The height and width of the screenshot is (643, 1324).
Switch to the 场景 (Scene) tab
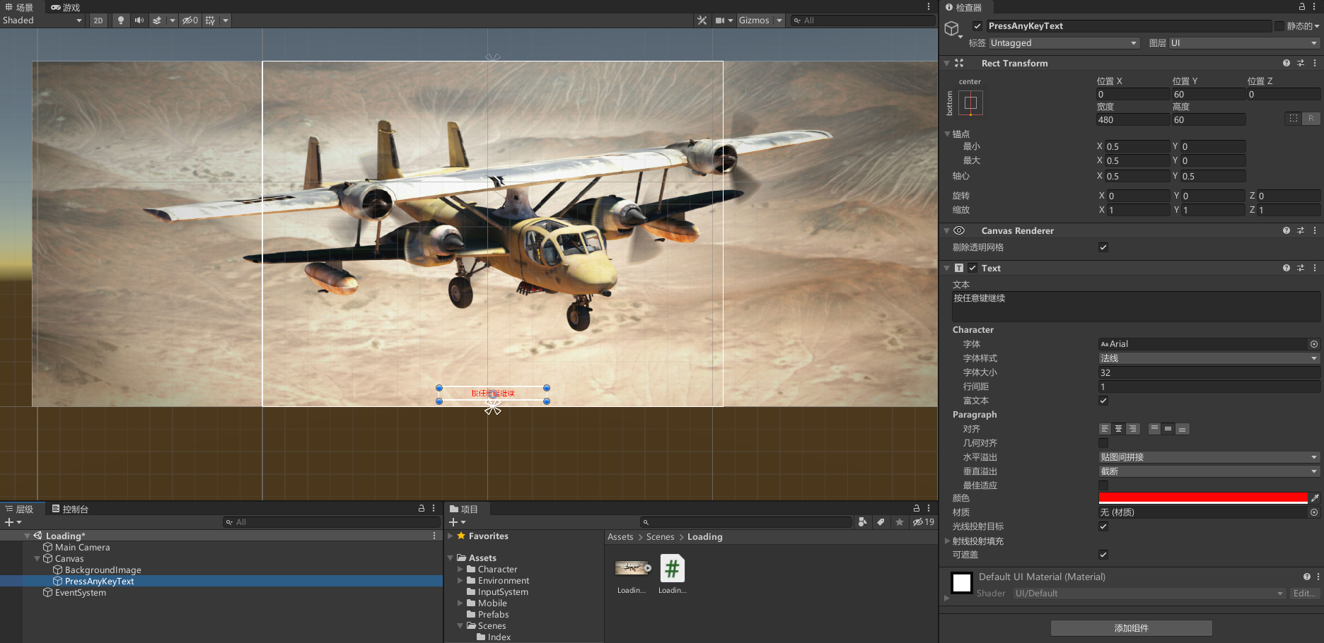20,7
